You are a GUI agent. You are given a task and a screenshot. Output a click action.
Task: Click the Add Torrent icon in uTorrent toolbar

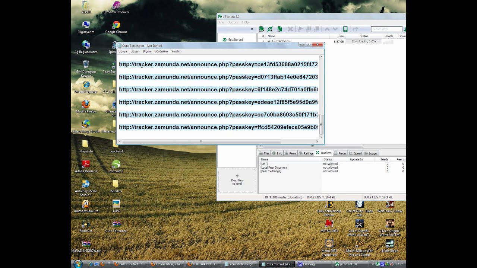[x=262, y=29]
